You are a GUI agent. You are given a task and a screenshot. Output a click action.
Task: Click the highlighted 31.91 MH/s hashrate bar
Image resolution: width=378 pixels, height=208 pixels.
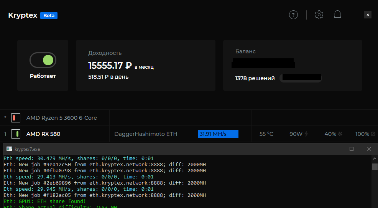pos(218,134)
